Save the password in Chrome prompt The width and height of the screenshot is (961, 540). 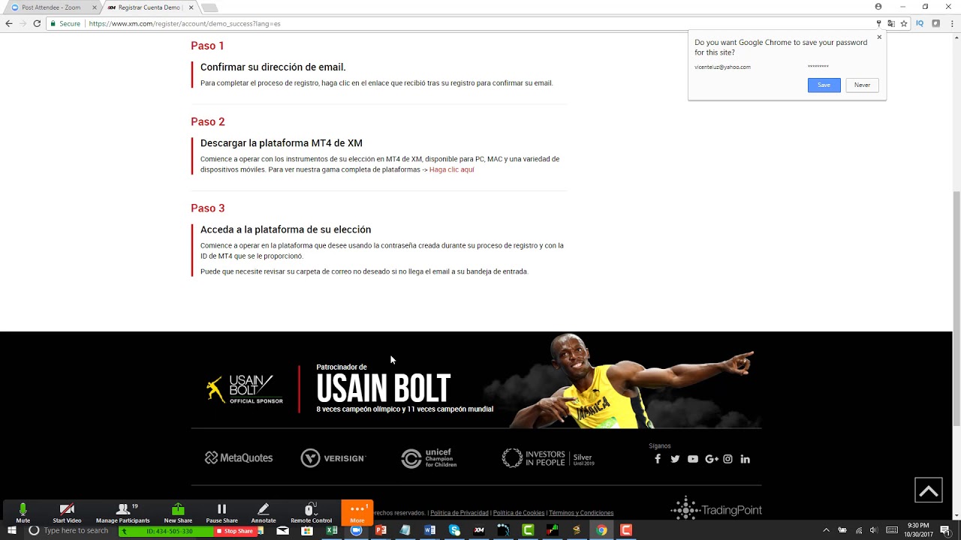pos(824,85)
